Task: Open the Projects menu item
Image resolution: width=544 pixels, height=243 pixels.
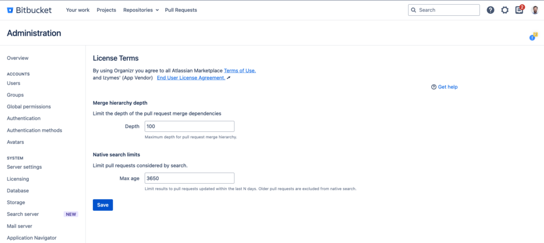Action: click(106, 10)
